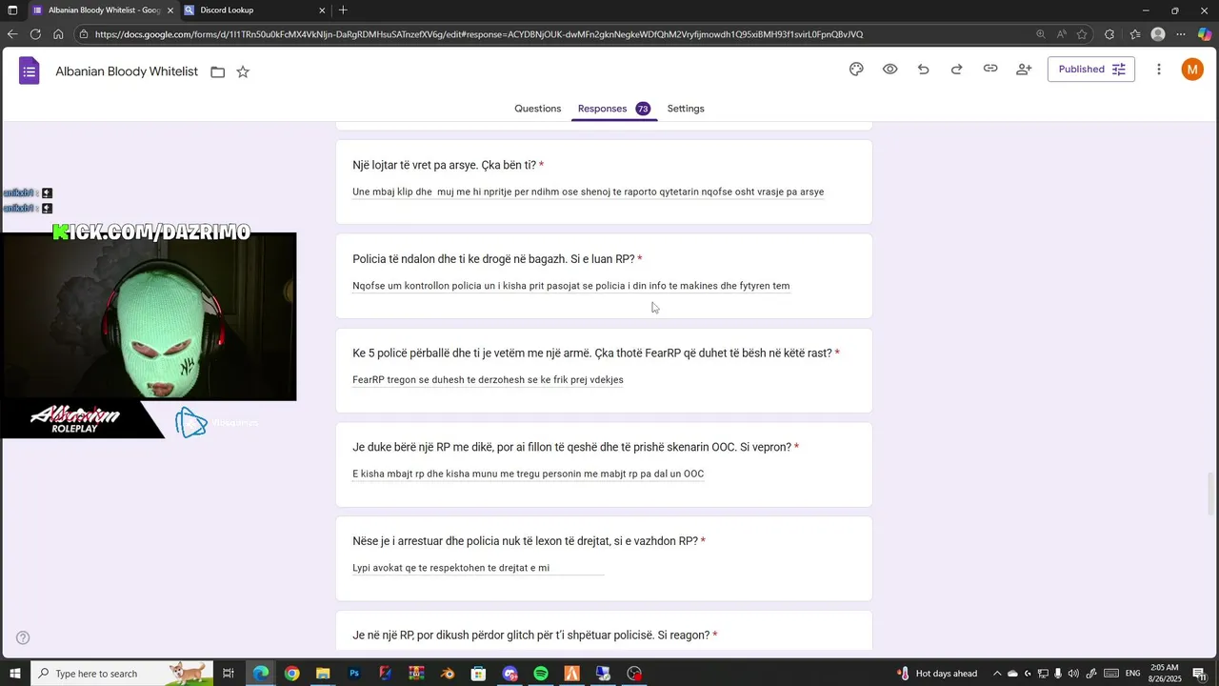Click question "Një lojtar të vret pa arsye"
This screenshot has height=686, width=1219.
(444, 165)
